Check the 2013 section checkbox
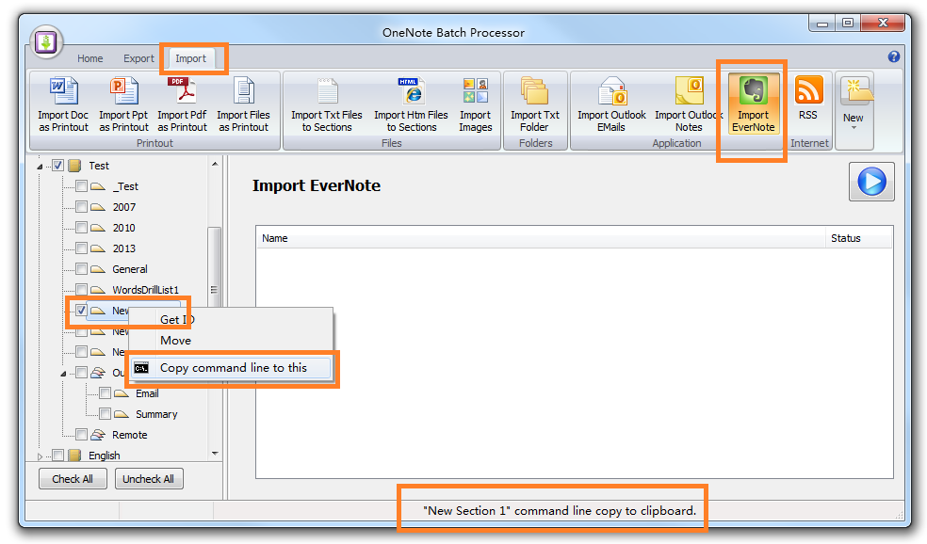Screen dimensions: 927x544 click(x=82, y=248)
